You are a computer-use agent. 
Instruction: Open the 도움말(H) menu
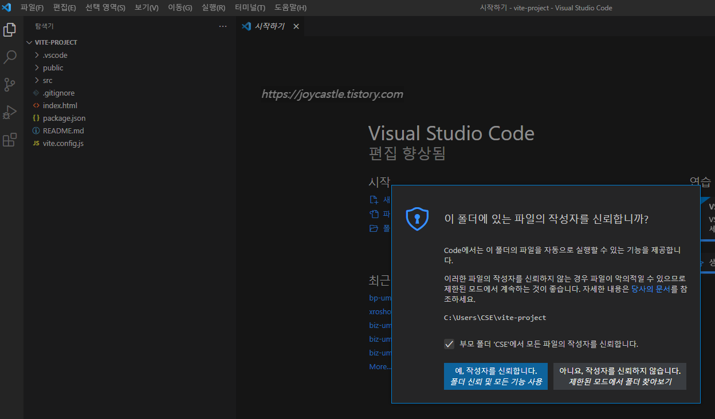[290, 7]
